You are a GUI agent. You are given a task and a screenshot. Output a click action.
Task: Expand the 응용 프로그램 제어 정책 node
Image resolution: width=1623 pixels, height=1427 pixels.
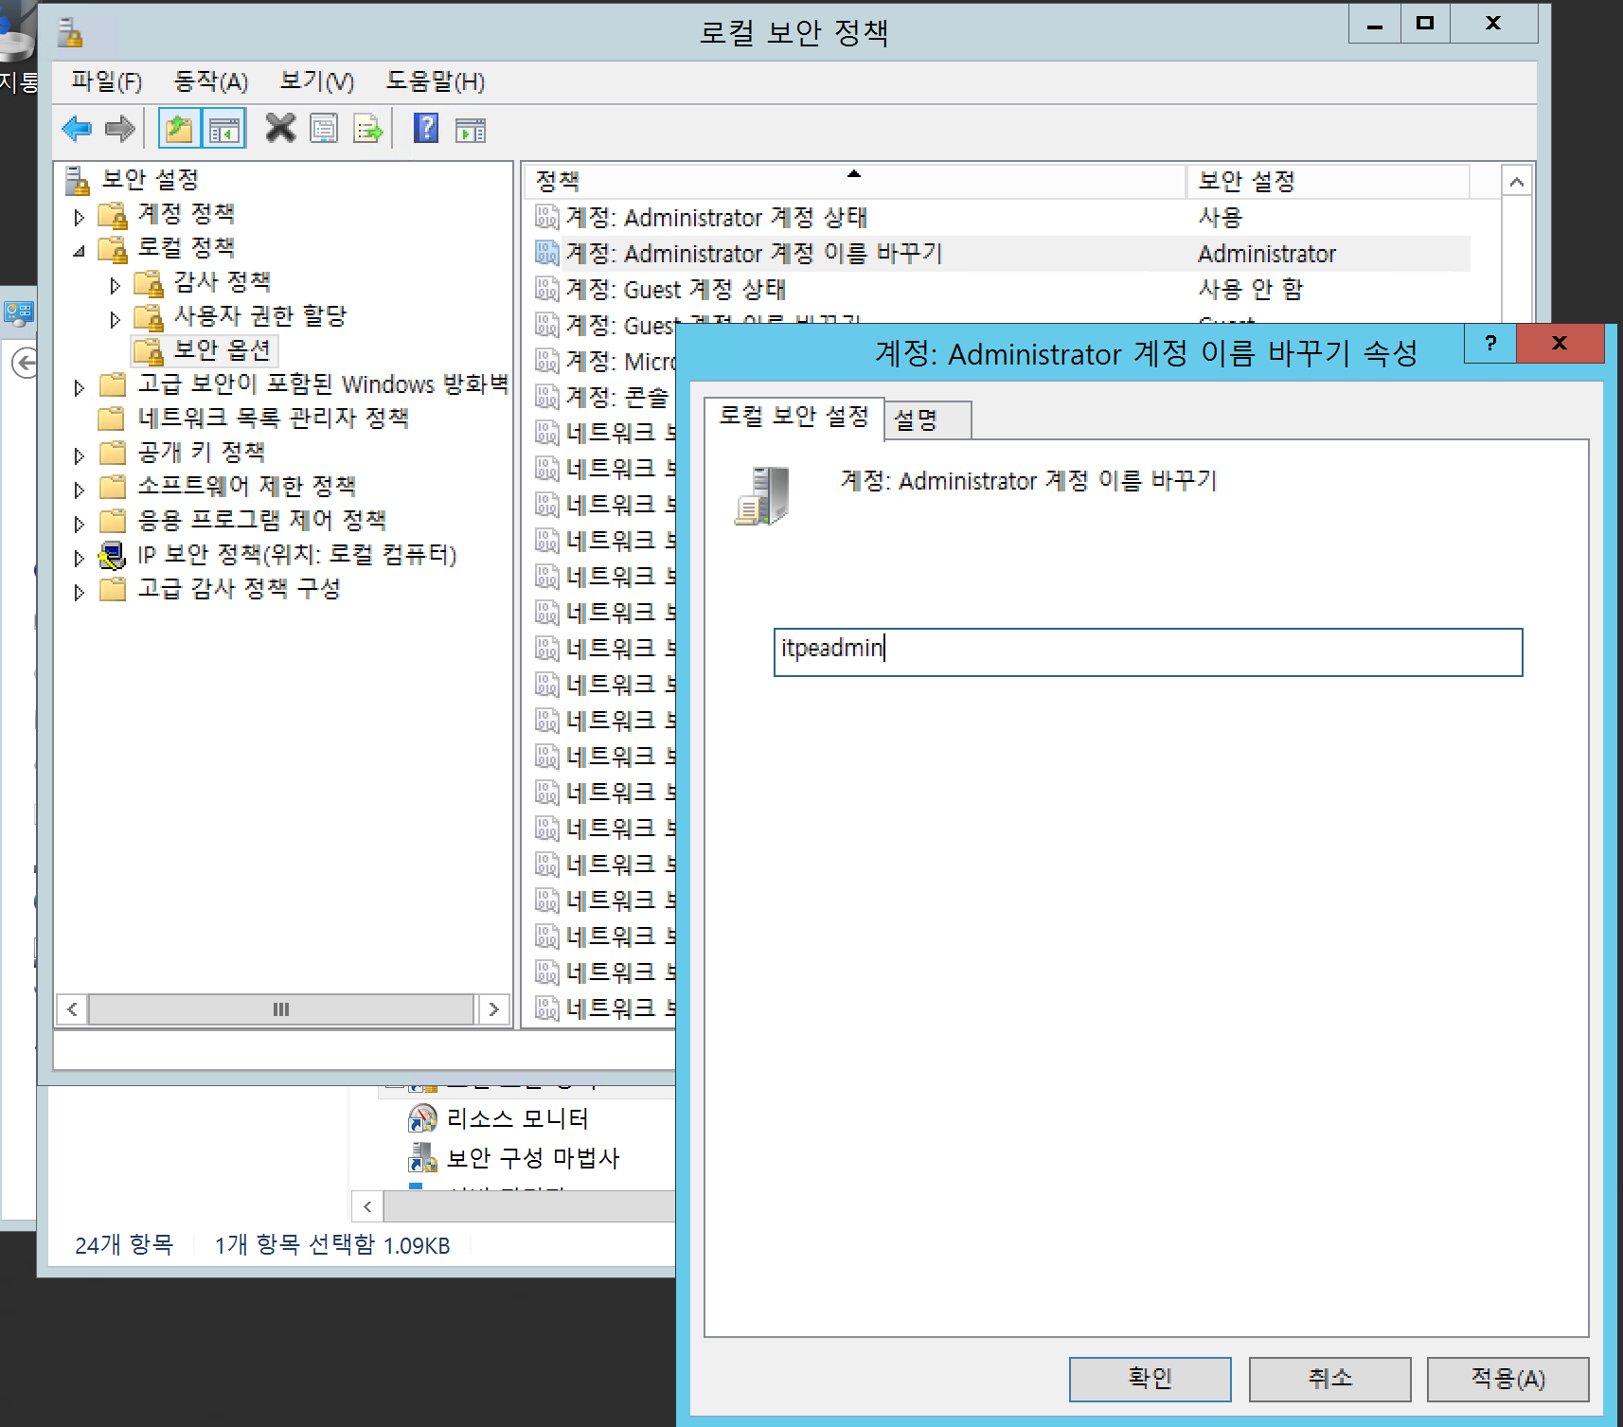pyautogui.click(x=80, y=524)
